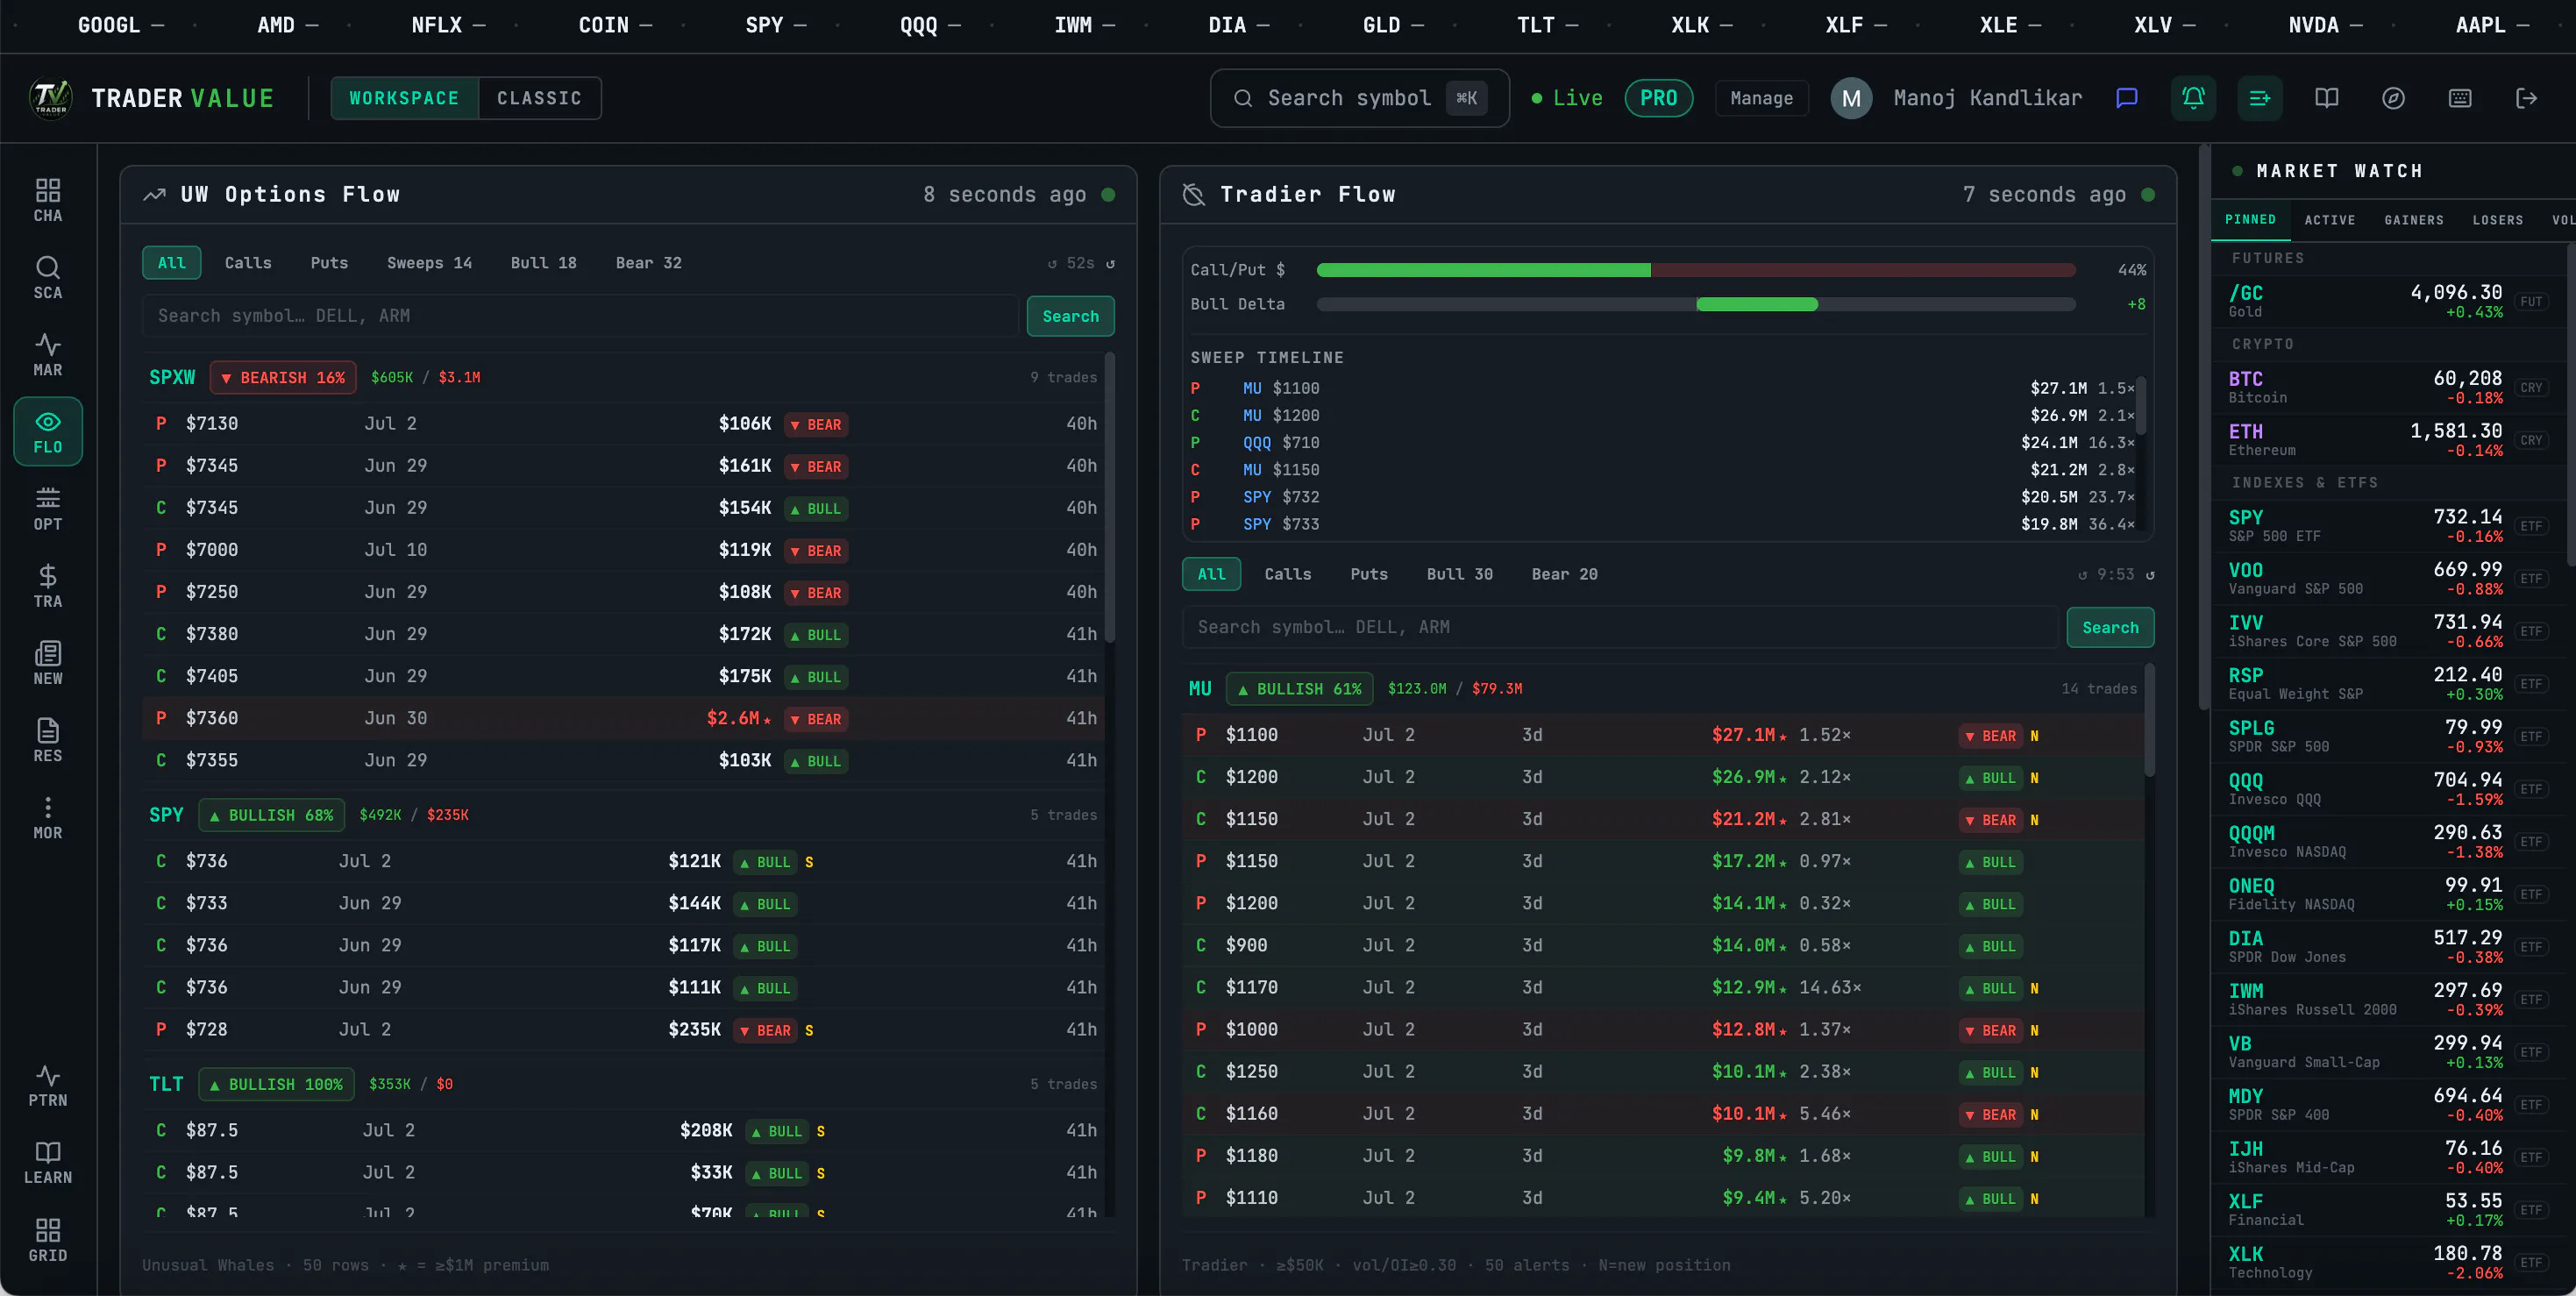The width and height of the screenshot is (2576, 1296).
Task: Click the Call/Put $ ratio bar
Action: click(x=1695, y=270)
